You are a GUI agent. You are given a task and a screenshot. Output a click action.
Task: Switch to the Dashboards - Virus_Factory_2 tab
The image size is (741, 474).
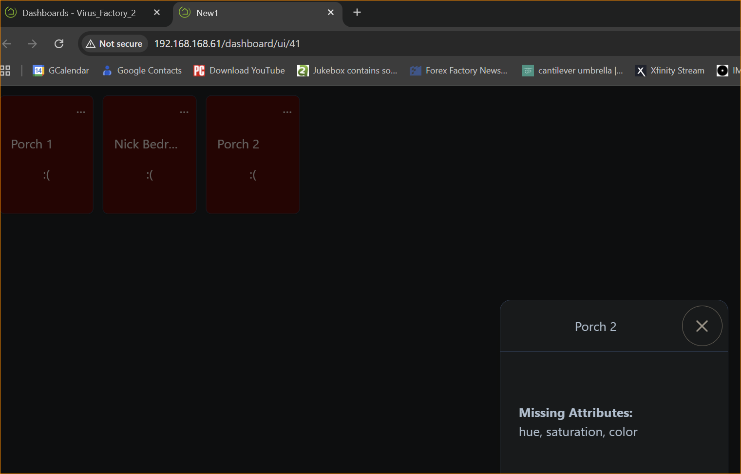78,13
